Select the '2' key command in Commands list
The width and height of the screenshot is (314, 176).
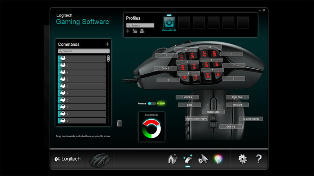[82, 79]
